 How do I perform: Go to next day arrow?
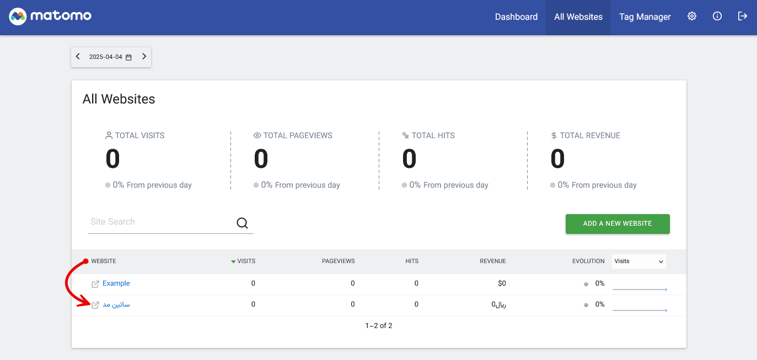[x=144, y=57]
